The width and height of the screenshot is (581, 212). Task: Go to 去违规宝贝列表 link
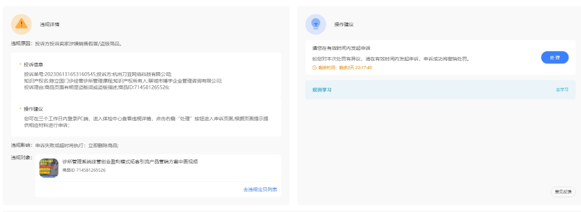coord(260,190)
